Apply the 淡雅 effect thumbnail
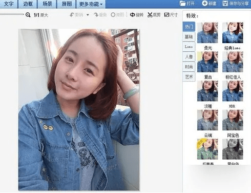Viewport: 251px width, 193px height. tap(207, 91)
